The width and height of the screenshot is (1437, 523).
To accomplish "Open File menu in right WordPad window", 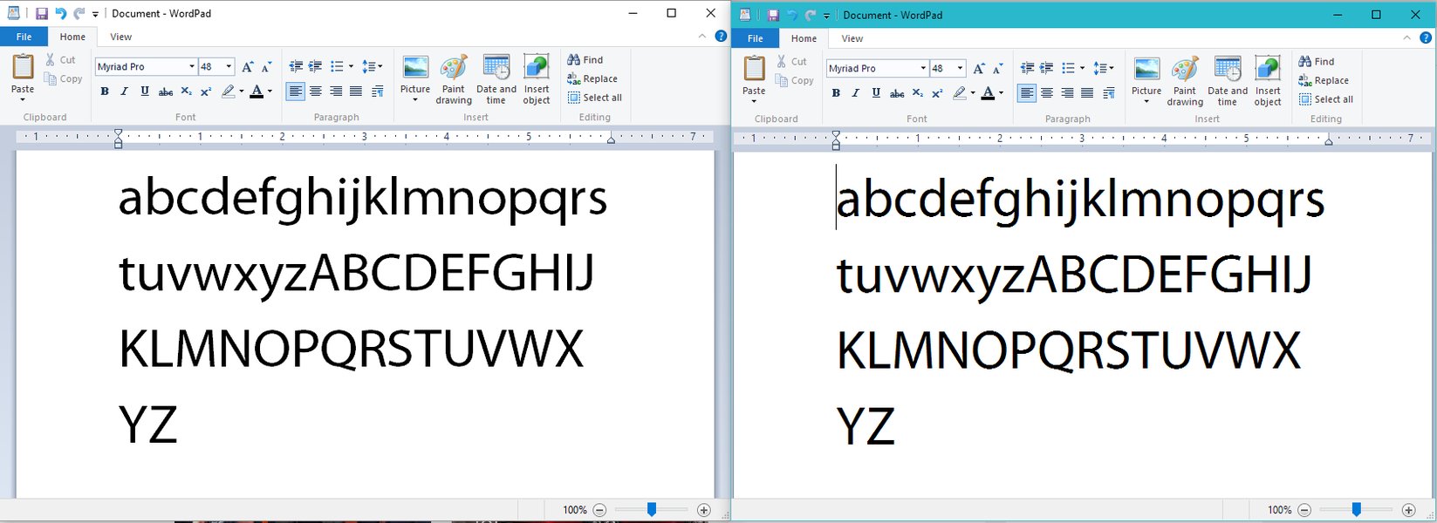I will pyautogui.click(x=756, y=38).
